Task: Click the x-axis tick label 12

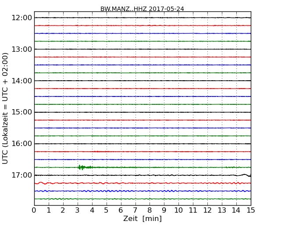Action: pyautogui.click(x=207, y=210)
